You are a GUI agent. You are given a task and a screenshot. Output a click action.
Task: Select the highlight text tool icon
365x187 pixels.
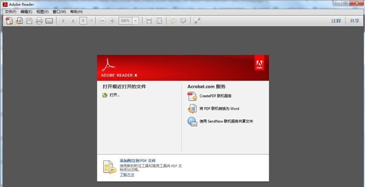pos(183,21)
